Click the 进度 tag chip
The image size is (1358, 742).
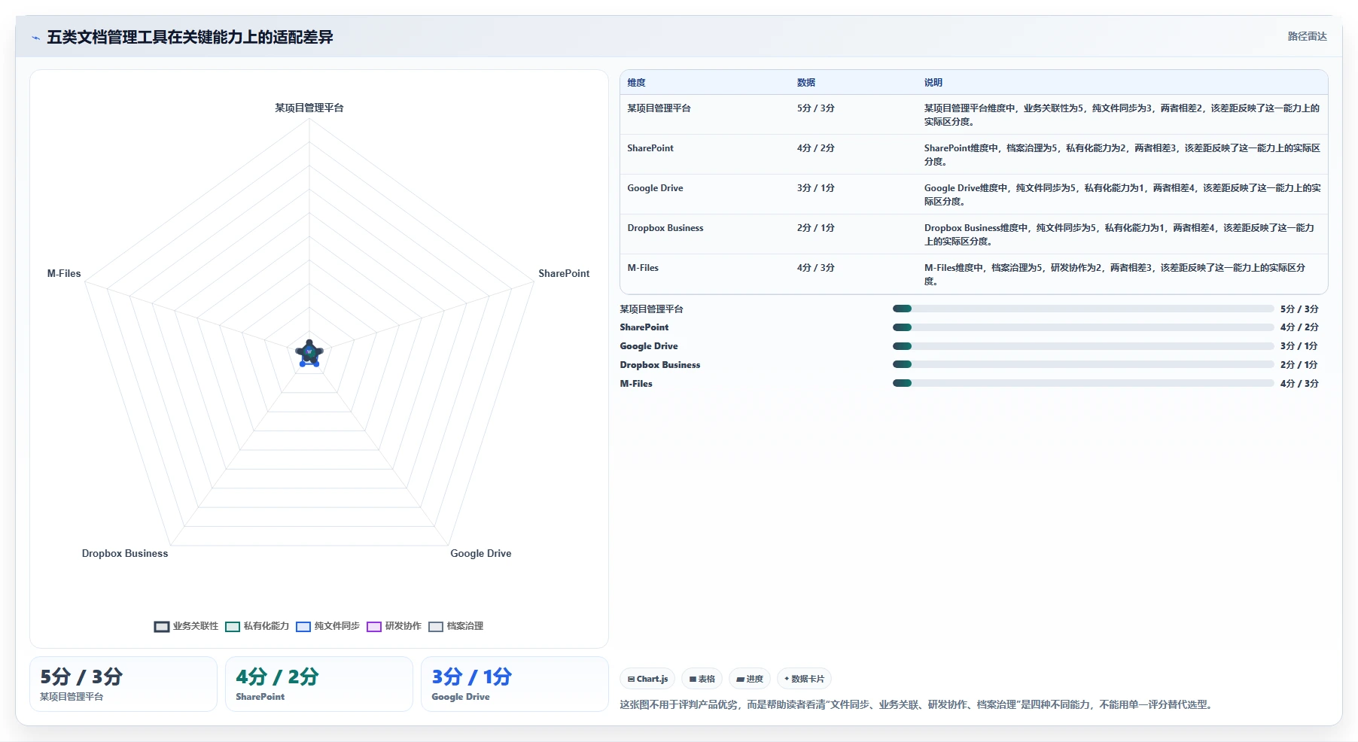pos(749,679)
